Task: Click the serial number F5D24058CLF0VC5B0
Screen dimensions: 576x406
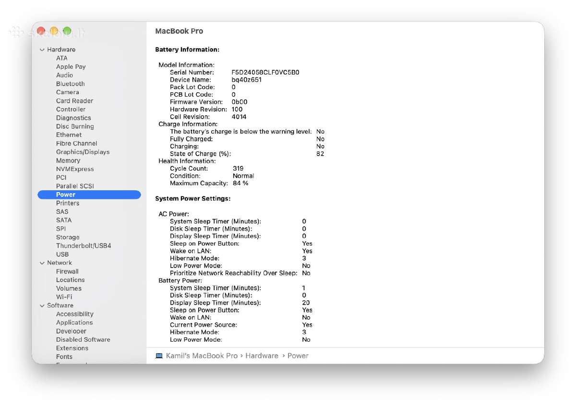Action: coord(265,73)
